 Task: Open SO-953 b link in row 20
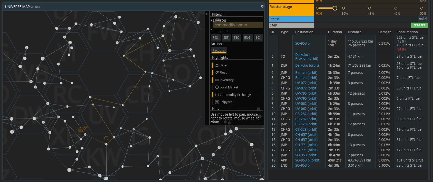point(302,165)
